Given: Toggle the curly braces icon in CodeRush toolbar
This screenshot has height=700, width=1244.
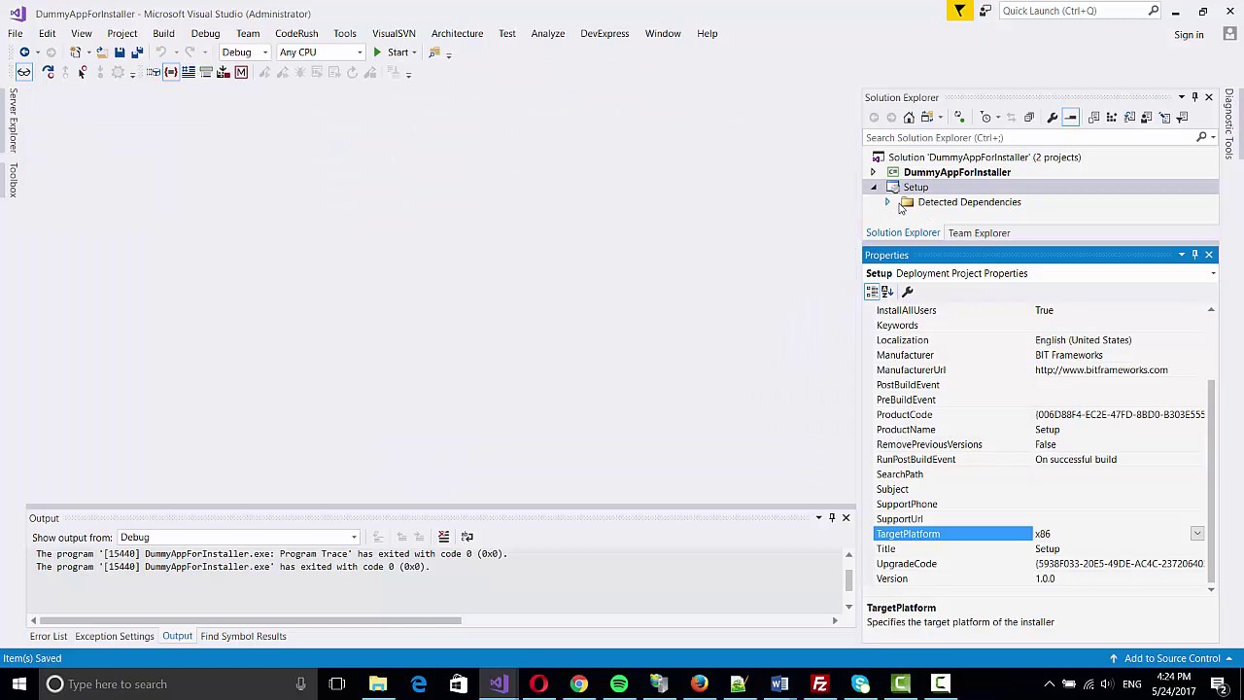Looking at the screenshot, I should click(x=171, y=73).
